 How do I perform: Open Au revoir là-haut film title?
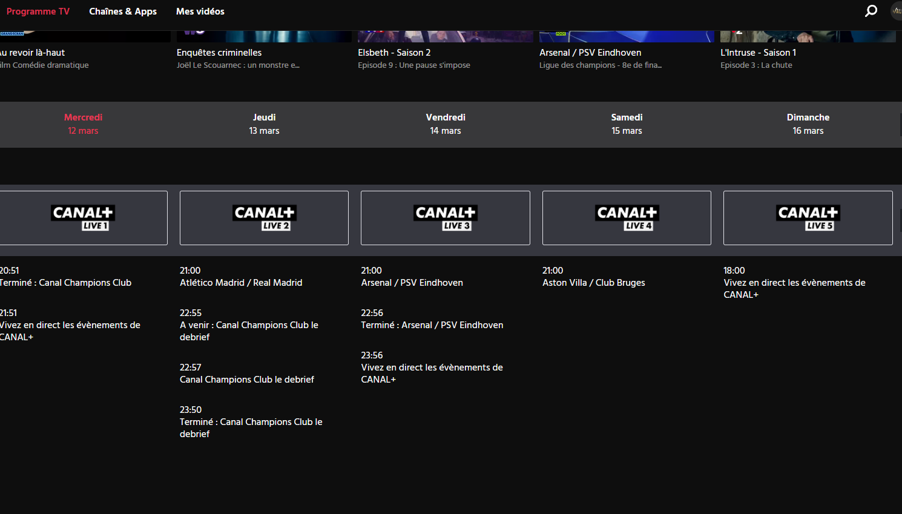(x=32, y=53)
